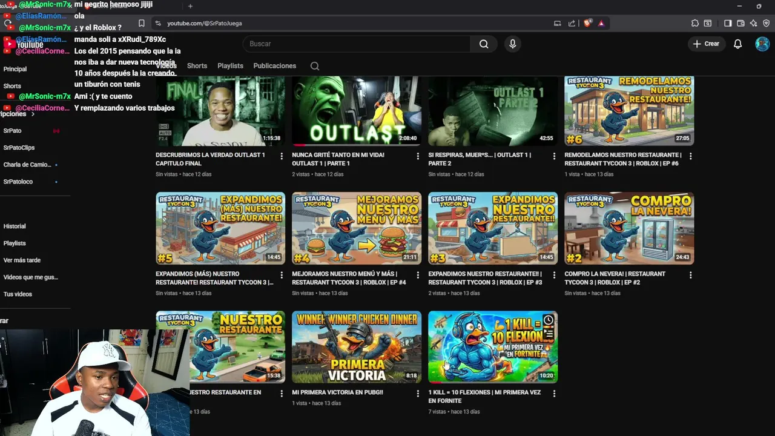The width and height of the screenshot is (775, 436).
Task: Open the tab search icon beside extensions
Action: (708, 23)
